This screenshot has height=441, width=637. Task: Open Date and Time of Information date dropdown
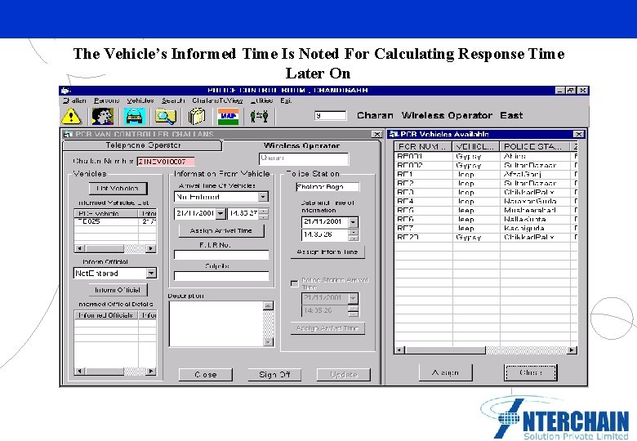353,222
